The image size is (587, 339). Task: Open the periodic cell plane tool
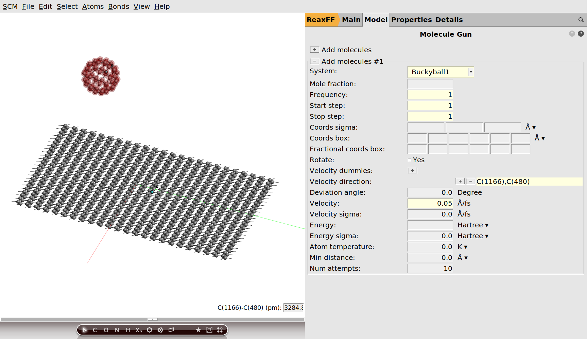point(171,330)
